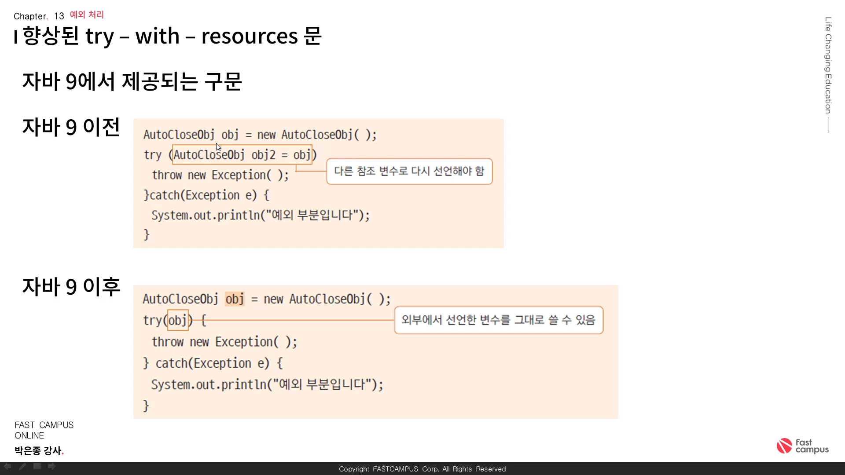Click the Life Changing Education vertical text
Screen dimensions: 845x475
pos(828,65)
